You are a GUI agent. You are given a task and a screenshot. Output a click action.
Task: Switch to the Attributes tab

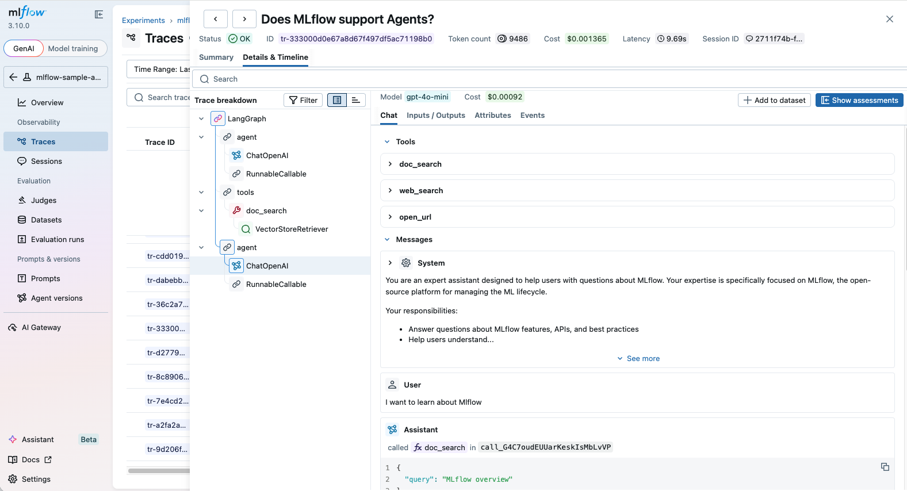pos(493,115)
